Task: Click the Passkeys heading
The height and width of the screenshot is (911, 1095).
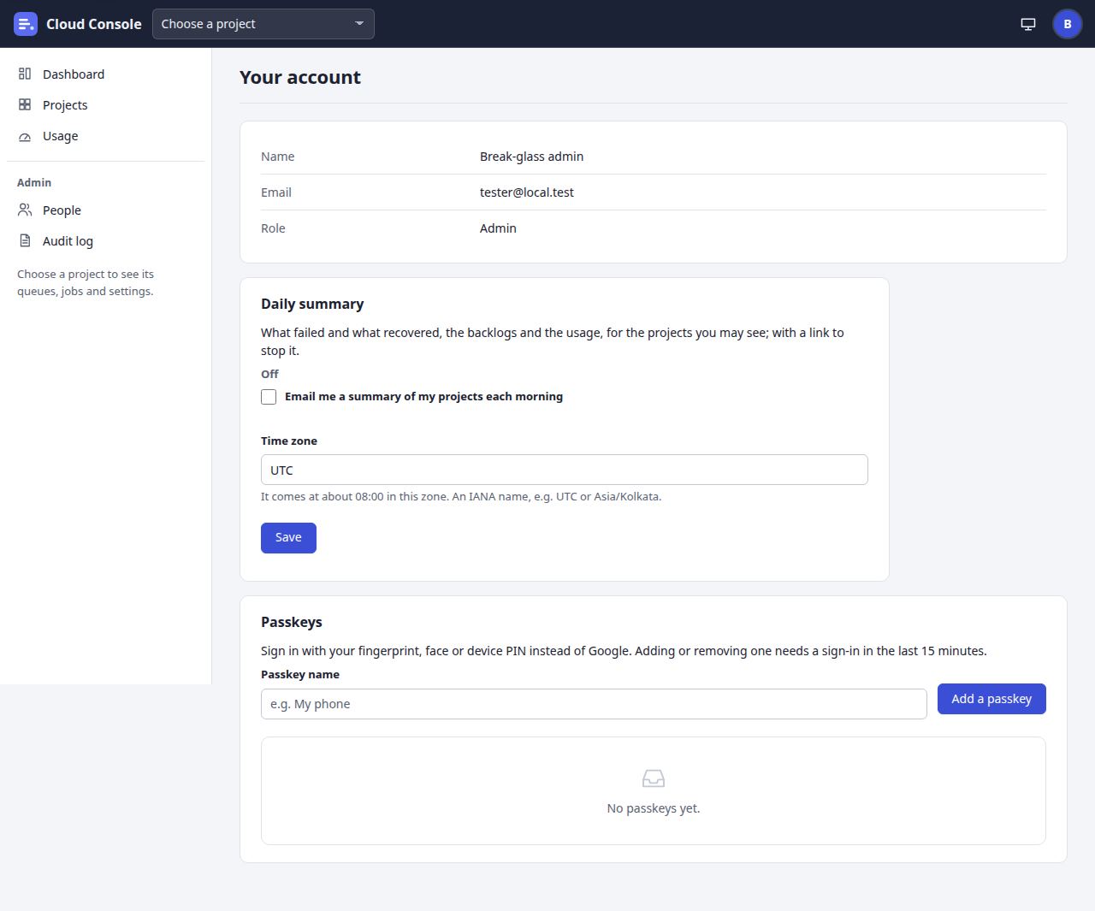Action: 292,622
